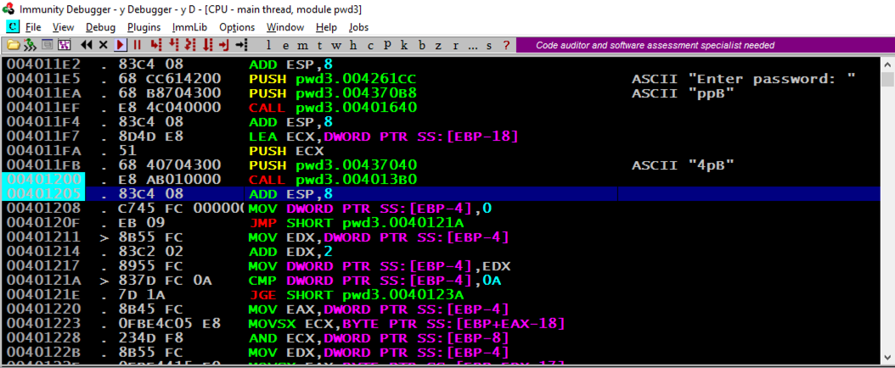This screenshot has width=895, height=368.
Task: Click the Trace Into toolbar icon
Action: 190,45
